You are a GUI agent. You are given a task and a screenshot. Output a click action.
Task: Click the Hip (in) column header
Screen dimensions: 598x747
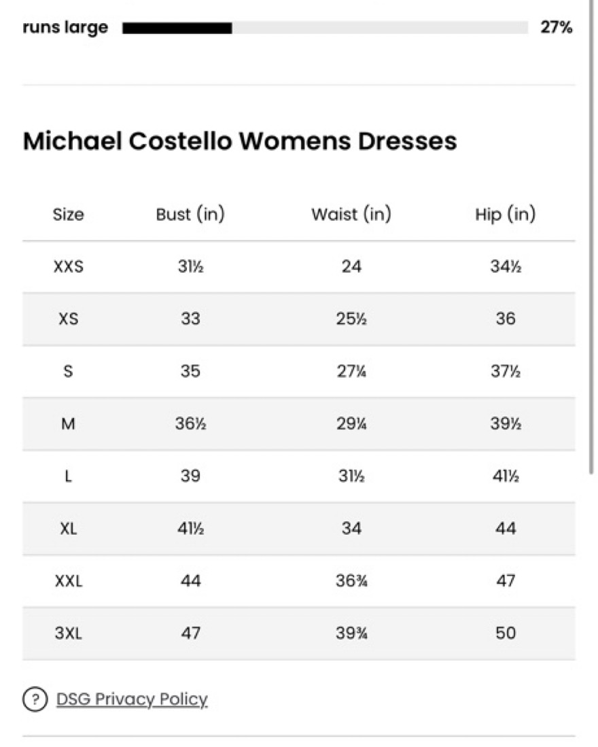click(505, 214)
